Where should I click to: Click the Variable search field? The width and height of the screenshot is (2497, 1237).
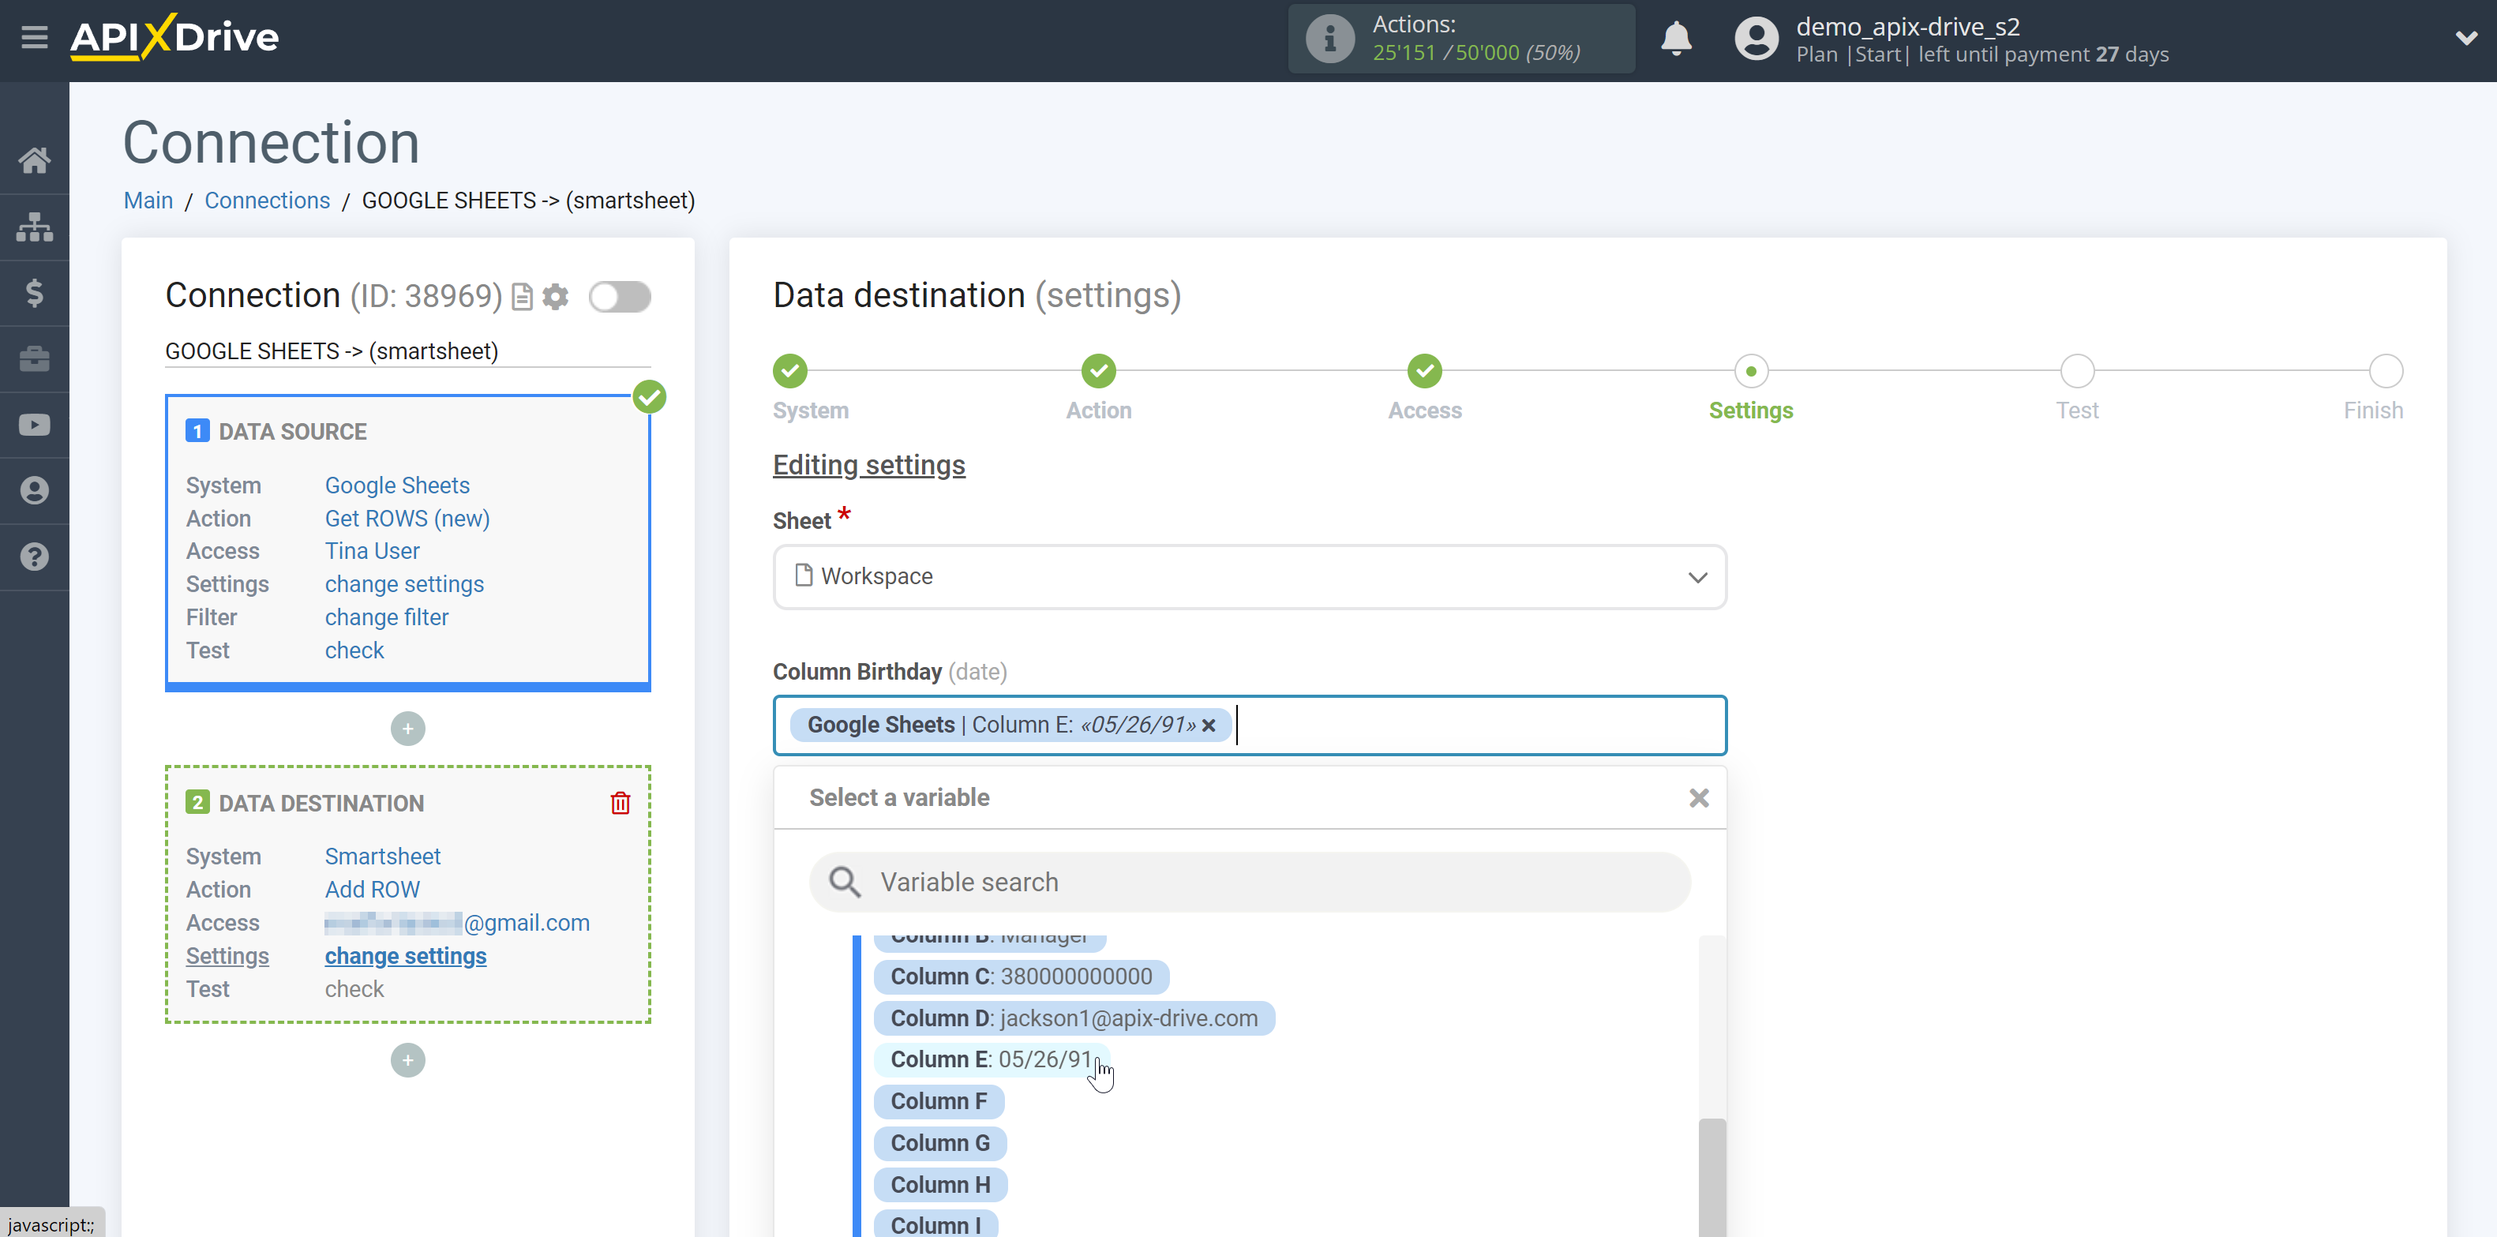coord(1250,883)
